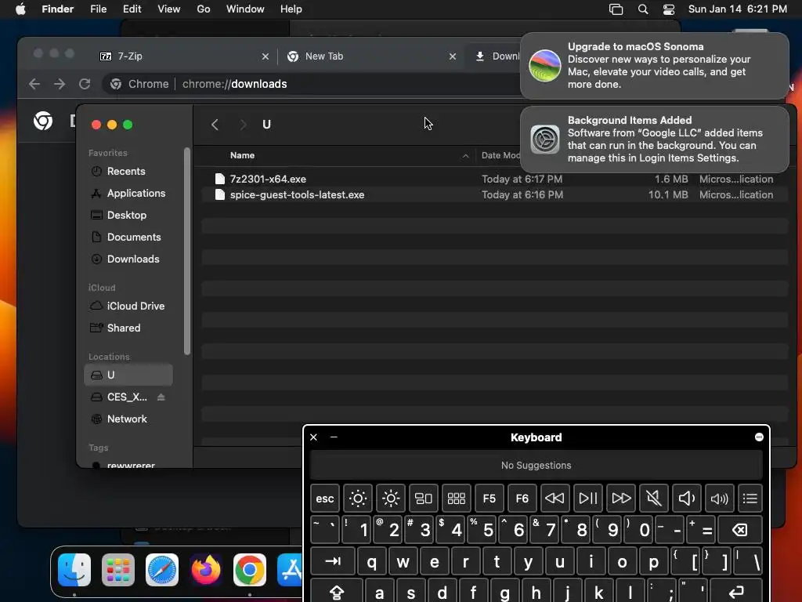Open the Edit menu
Screen dimensions: 802x602
(132, 9)
